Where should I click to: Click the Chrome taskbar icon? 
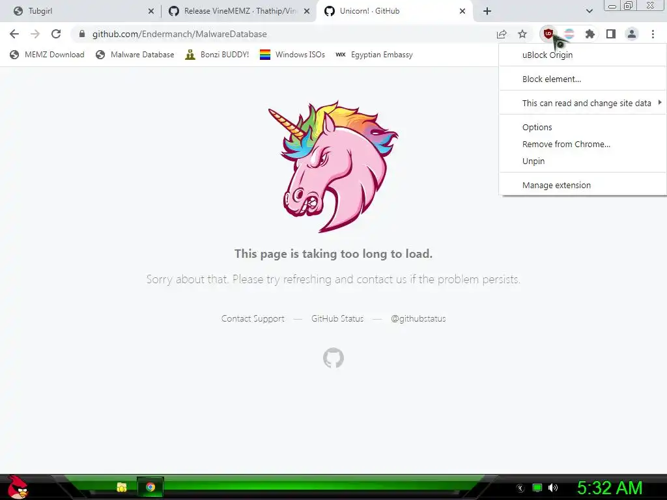tap(150, 487)
